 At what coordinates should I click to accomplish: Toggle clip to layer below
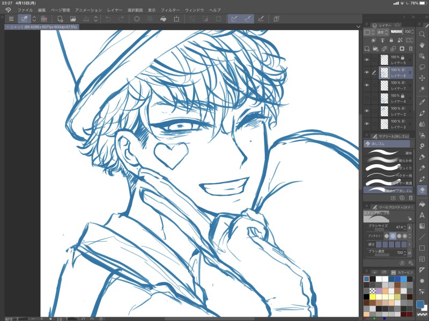point(374,40)
